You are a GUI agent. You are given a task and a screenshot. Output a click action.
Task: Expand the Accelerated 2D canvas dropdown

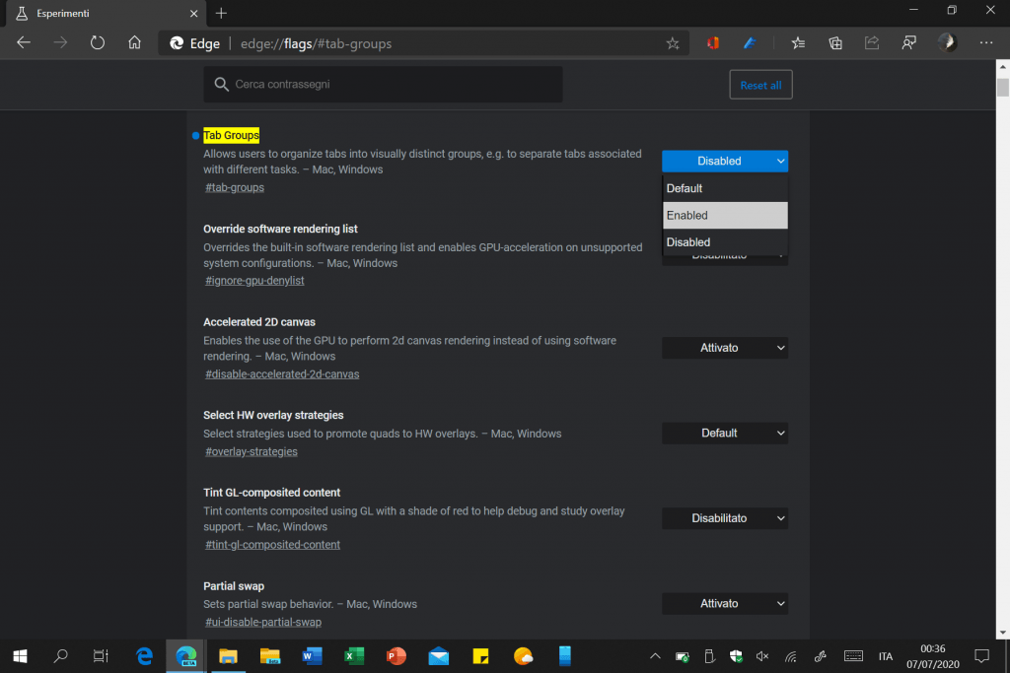coord(725,348)
